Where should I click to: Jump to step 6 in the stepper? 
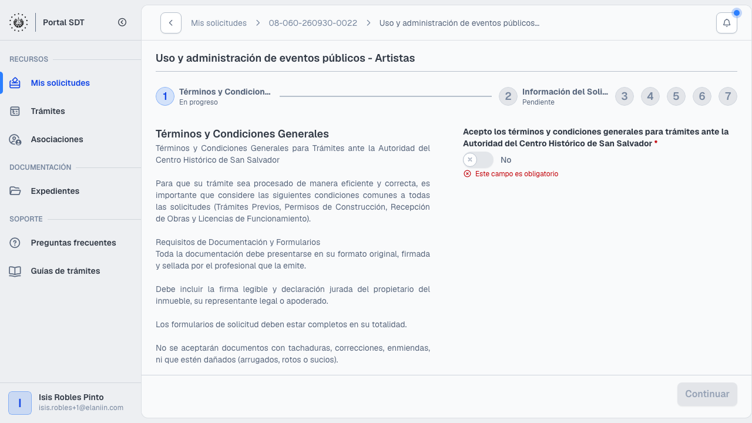pos(702,96)
